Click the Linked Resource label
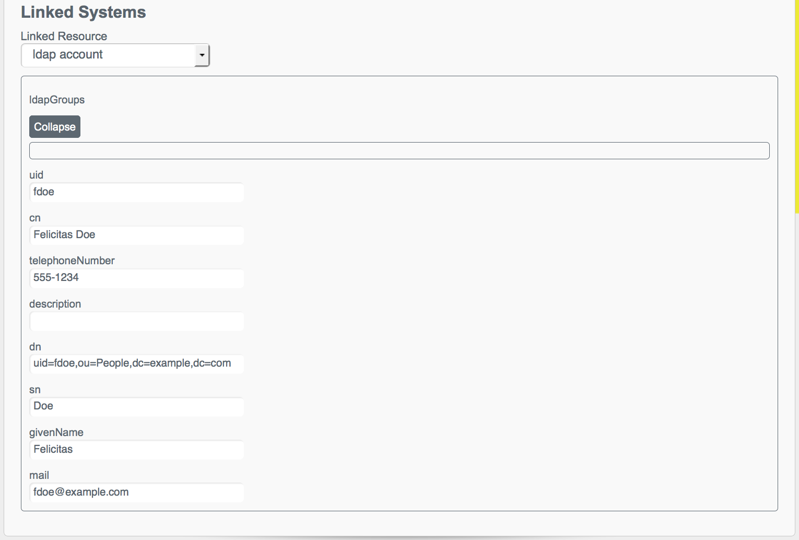 64,36
